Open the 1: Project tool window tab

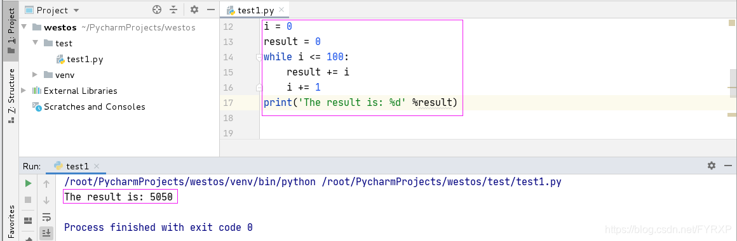(11, 32)
